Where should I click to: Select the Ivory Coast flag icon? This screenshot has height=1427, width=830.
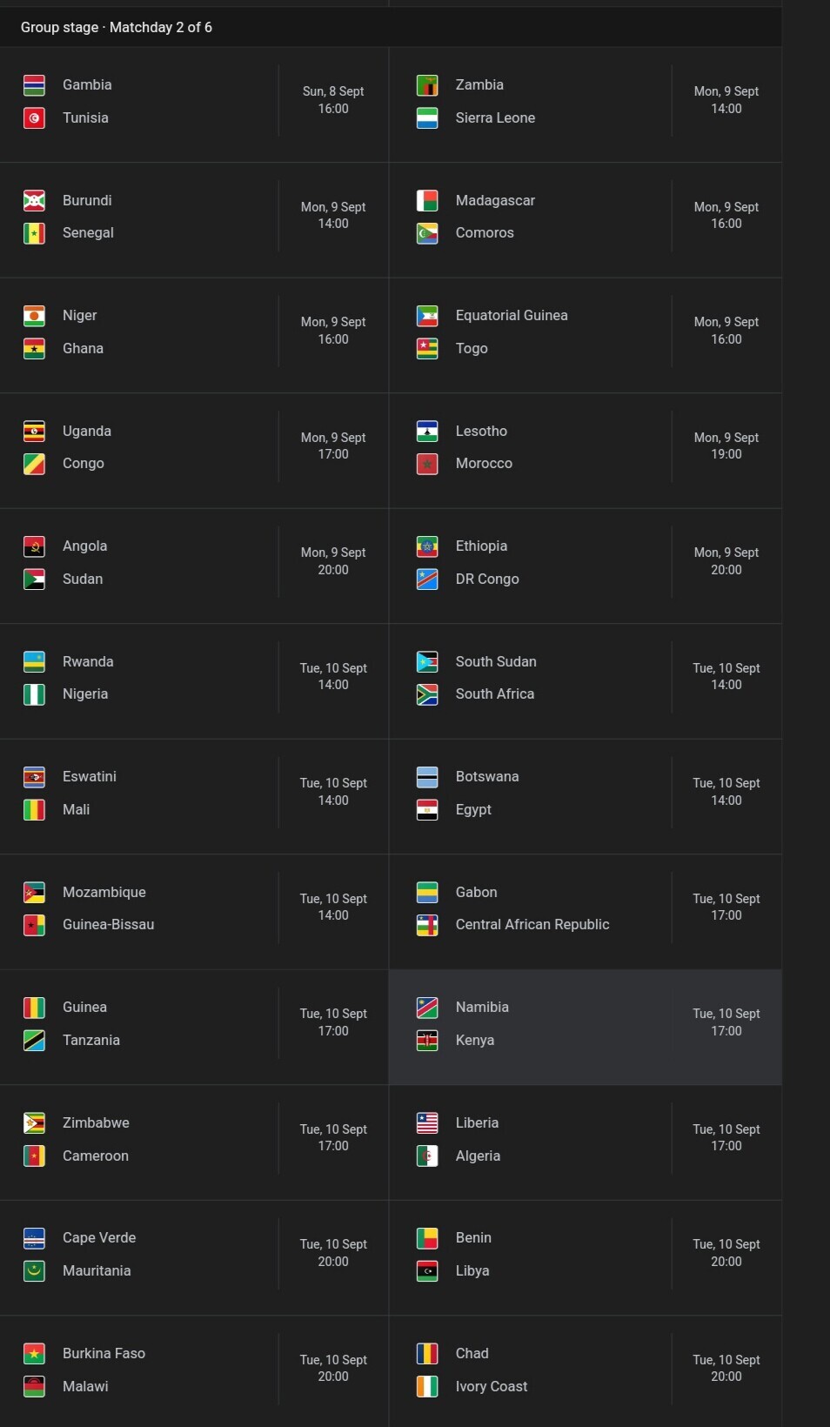(427, 1387)
